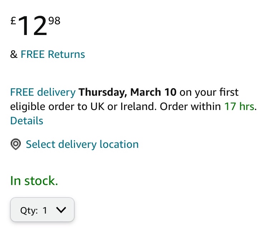The image size is (268, 230).
Task: Click the green "In stock." status
Action: [34, 181]
